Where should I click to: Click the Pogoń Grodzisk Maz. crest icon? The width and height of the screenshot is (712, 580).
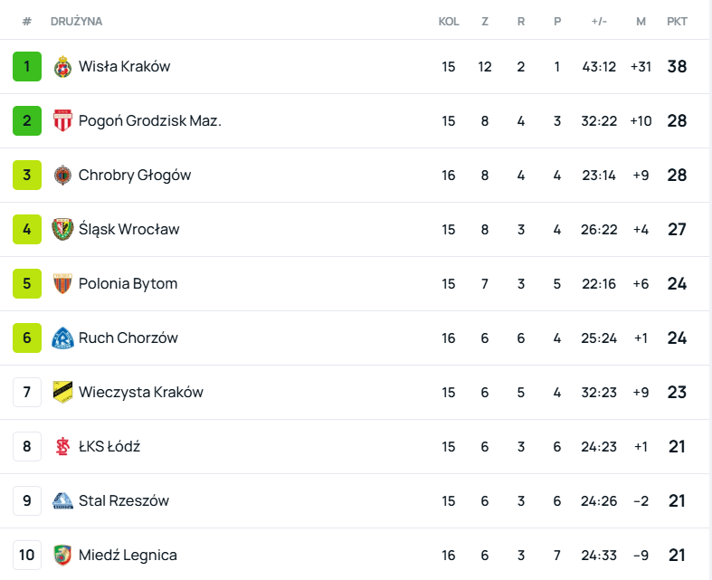62,121
